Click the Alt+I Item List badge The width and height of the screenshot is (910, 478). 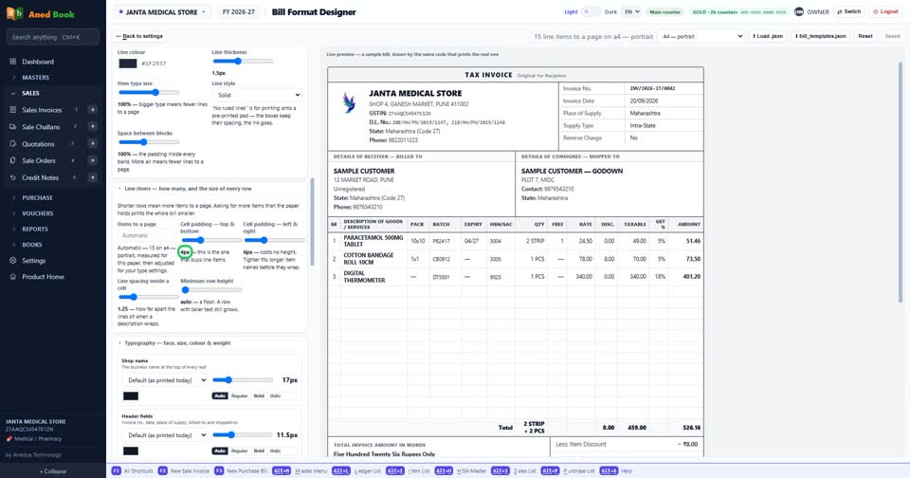pos(394,471)
